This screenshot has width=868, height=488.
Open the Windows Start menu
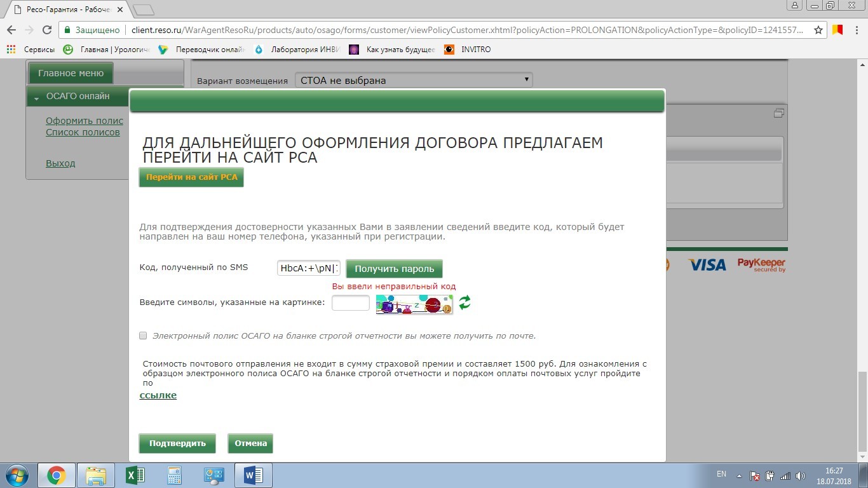[17, 475]
